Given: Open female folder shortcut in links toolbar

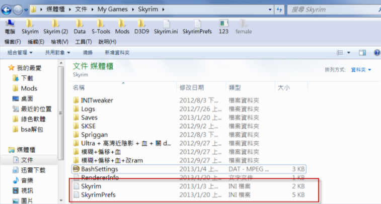Looking at the screenshot, I should pos(244,27).
